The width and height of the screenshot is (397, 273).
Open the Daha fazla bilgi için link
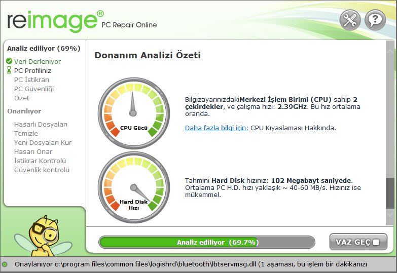pos(216,128)
